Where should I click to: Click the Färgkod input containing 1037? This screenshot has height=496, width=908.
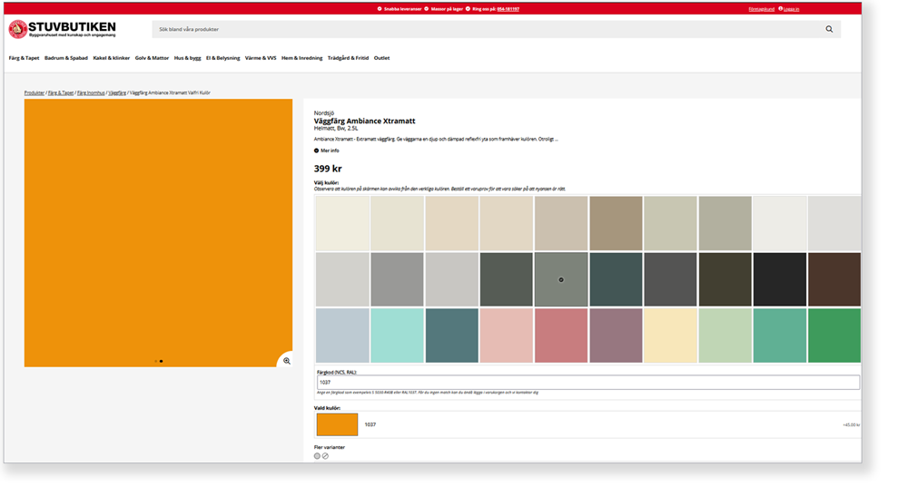point(587,382)
